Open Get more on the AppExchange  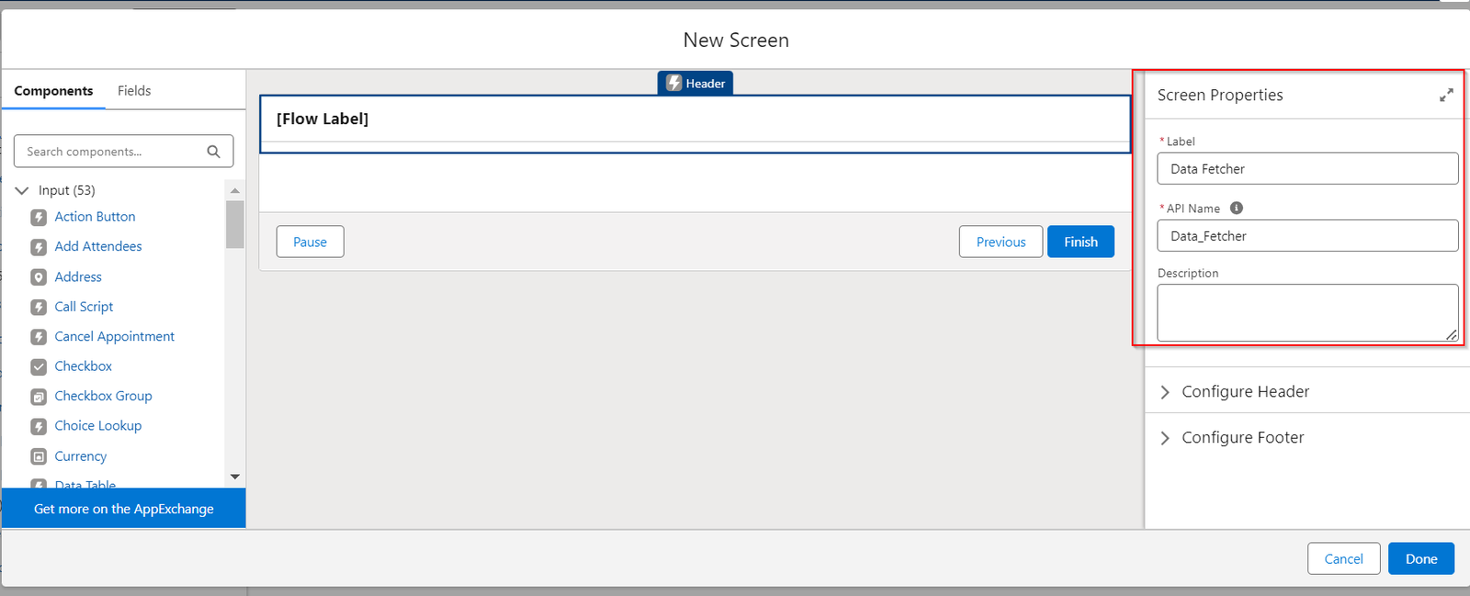pos(124,509)
